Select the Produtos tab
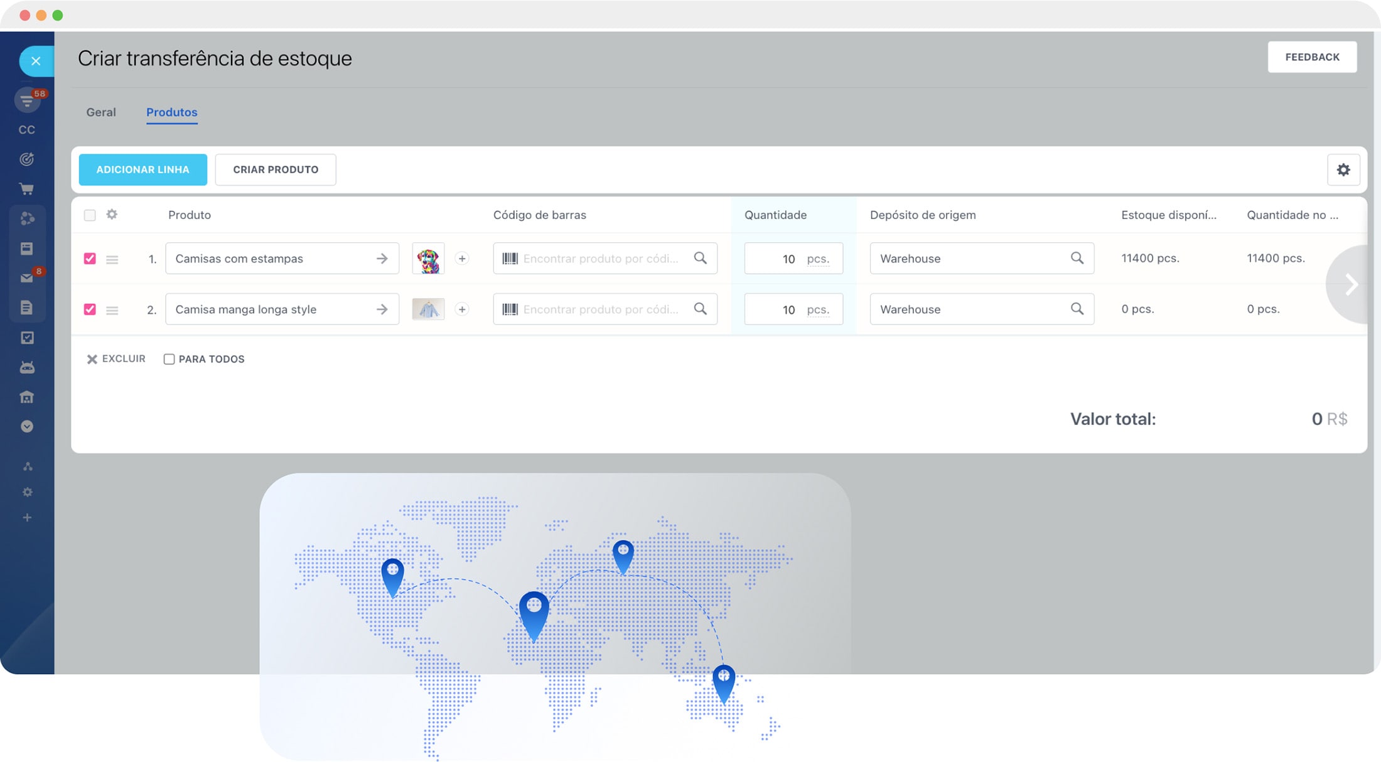1381x762 pixels. pos(171,112)
